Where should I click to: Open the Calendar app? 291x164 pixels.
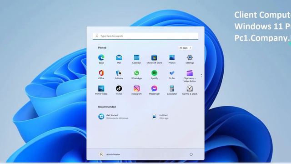[136, 59]
